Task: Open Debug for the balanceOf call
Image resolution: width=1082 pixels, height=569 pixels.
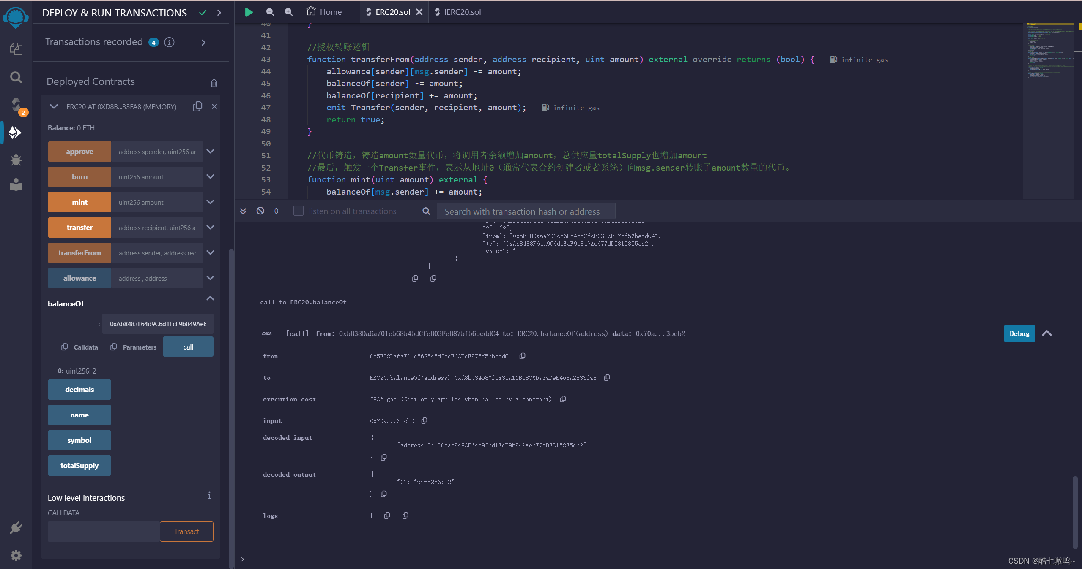Action: [1019, 333]
